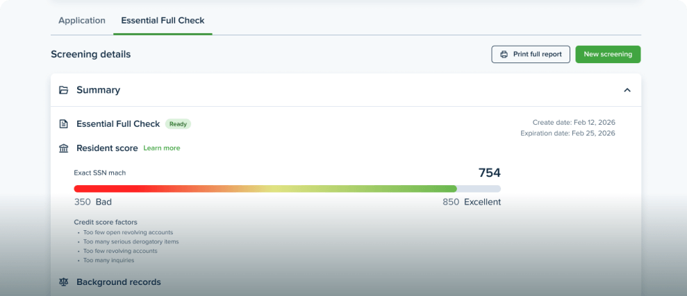Image resolution: width=687 pixels, height=296 pixels.
Task: Click the Background records heading
Action: [x=118, y=282]
